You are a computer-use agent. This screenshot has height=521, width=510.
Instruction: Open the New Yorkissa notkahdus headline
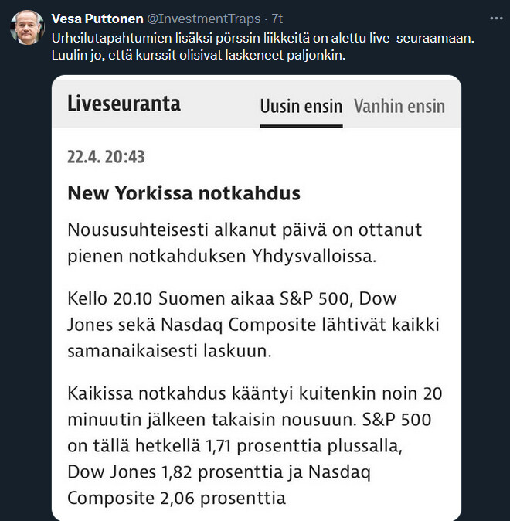pos(184,193)
